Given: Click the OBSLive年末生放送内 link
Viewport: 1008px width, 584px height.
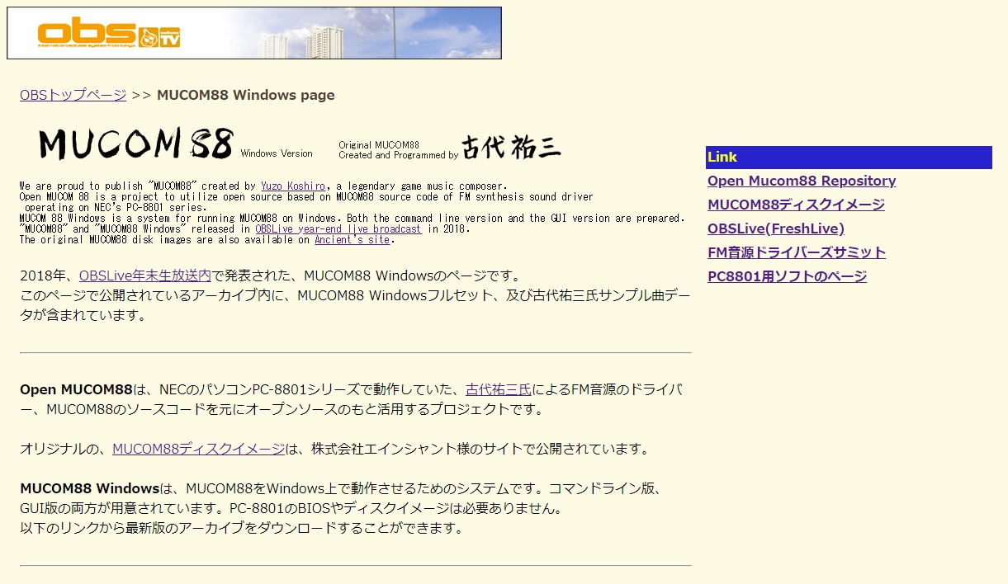Looking at the screenshot, I should (x=145, y=276).
